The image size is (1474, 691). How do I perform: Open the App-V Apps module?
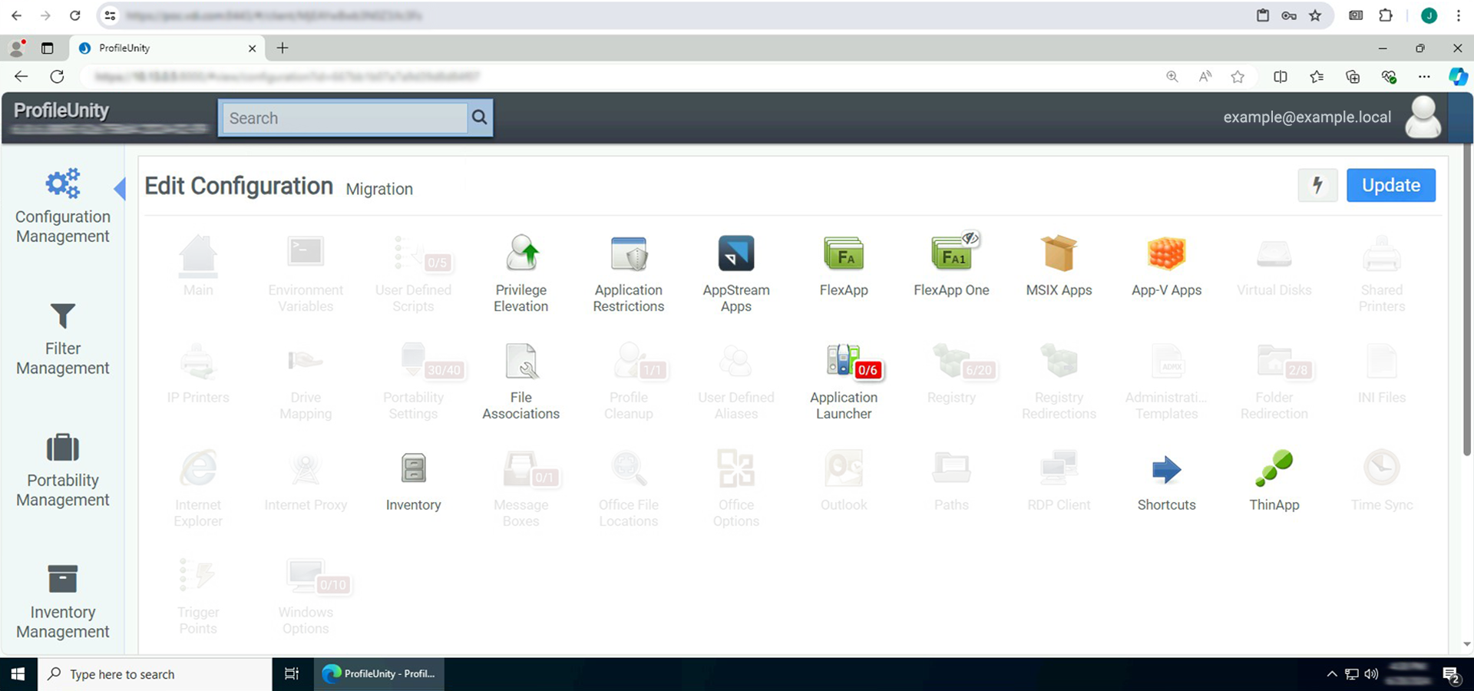pyautogui.click(x=1166, y=266)
